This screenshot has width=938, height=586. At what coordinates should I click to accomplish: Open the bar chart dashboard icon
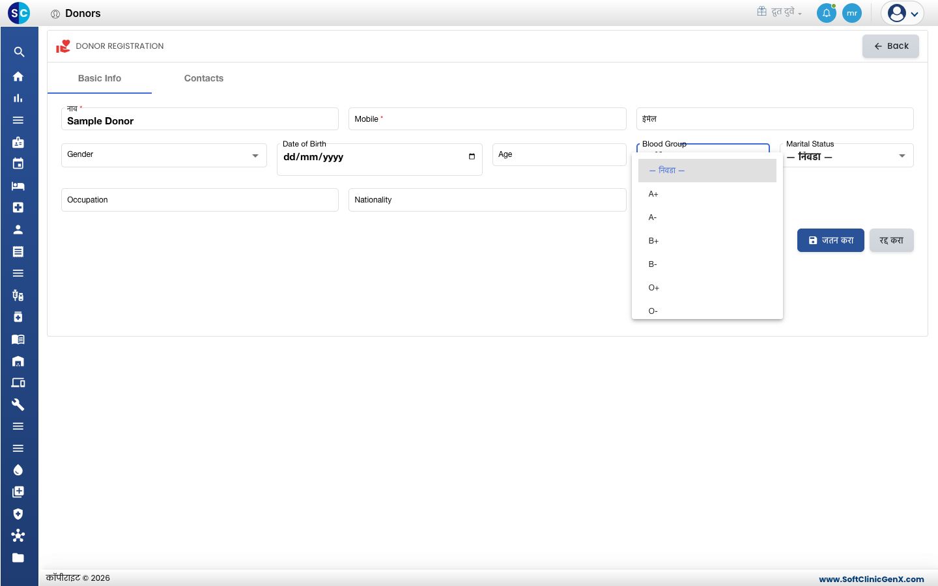(18, 98)
